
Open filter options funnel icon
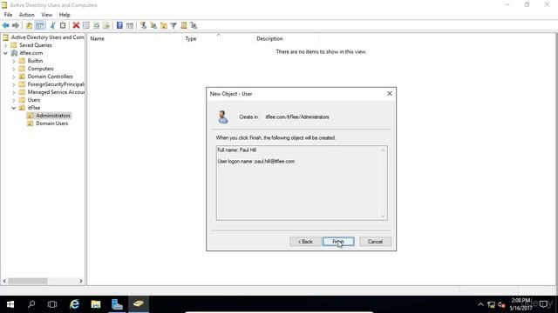click(x=174, y=25)
